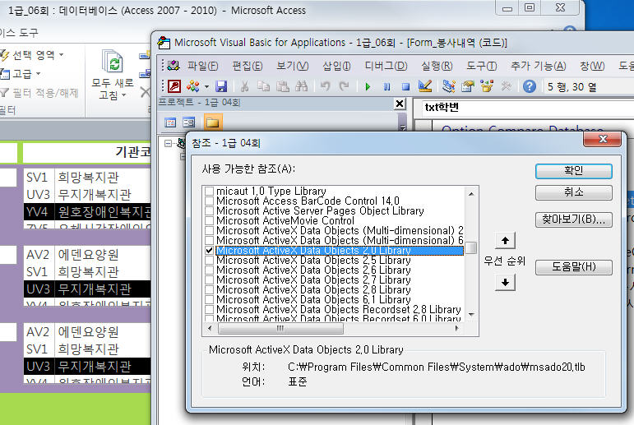Click the Save icon in VBA toolbar
The width and height of the screenshot is (634, 425).
(x=221, y=85)
